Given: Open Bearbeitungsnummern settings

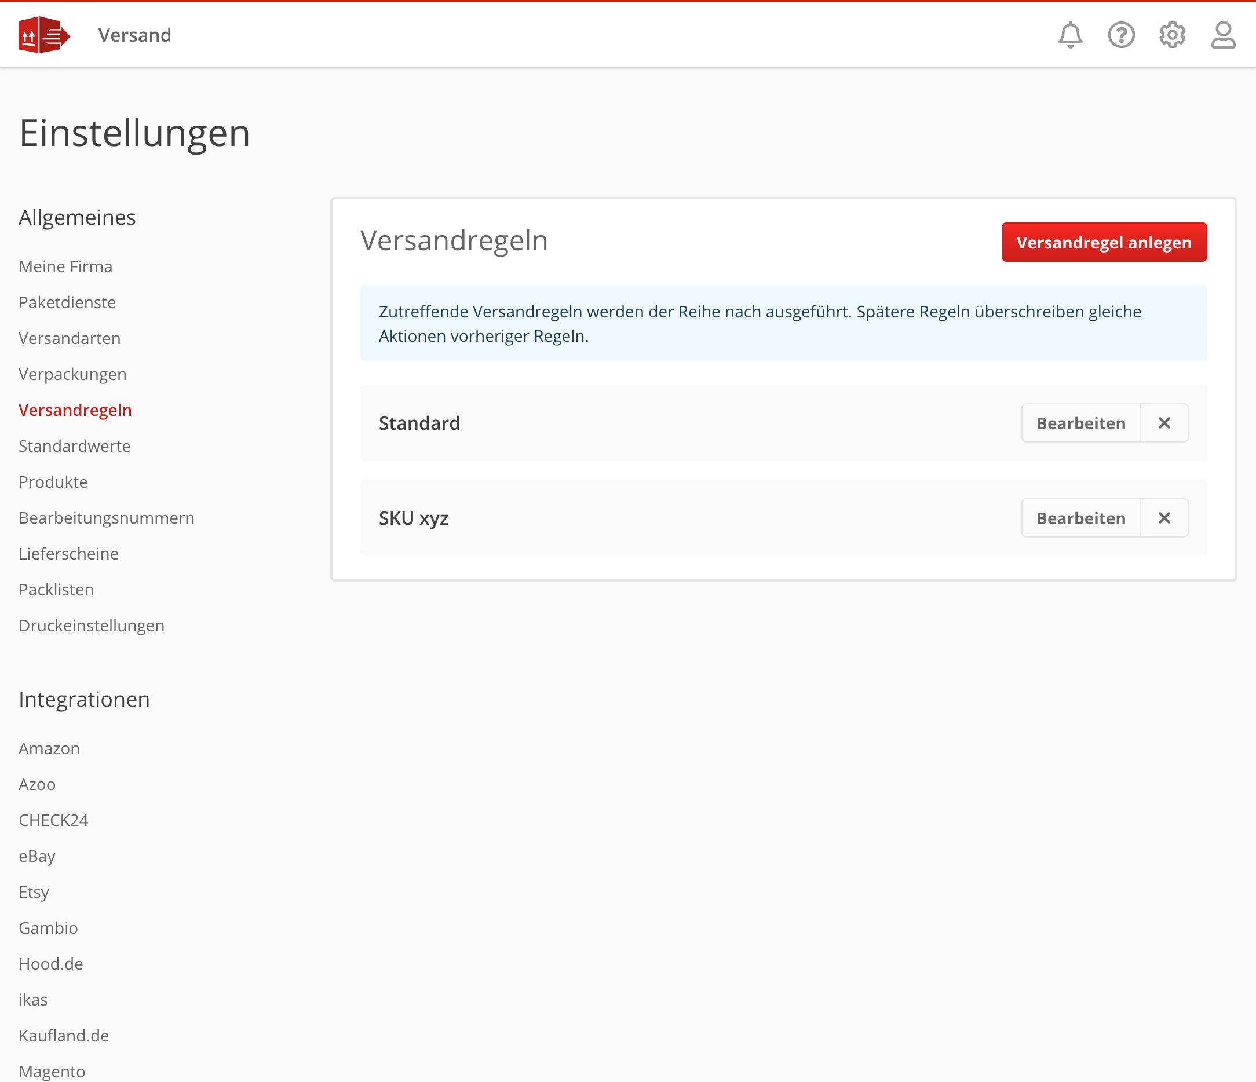Looking at the screenshot, I should pos(107,518).
